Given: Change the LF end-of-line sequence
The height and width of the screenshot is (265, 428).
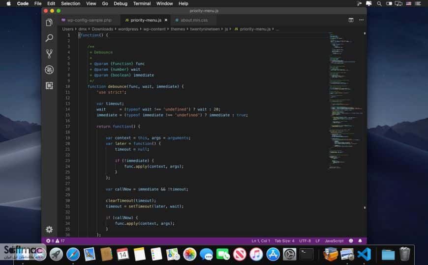Looking at the screenshot, I should click(x=318, y=241).
